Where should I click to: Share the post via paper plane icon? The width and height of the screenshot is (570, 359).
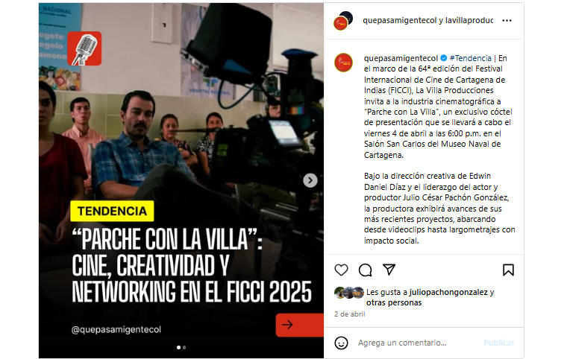click(389, 270)
